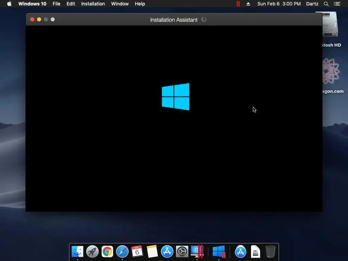Open Spotlight search magnifier
348x261 pixels.
point(326,4)
